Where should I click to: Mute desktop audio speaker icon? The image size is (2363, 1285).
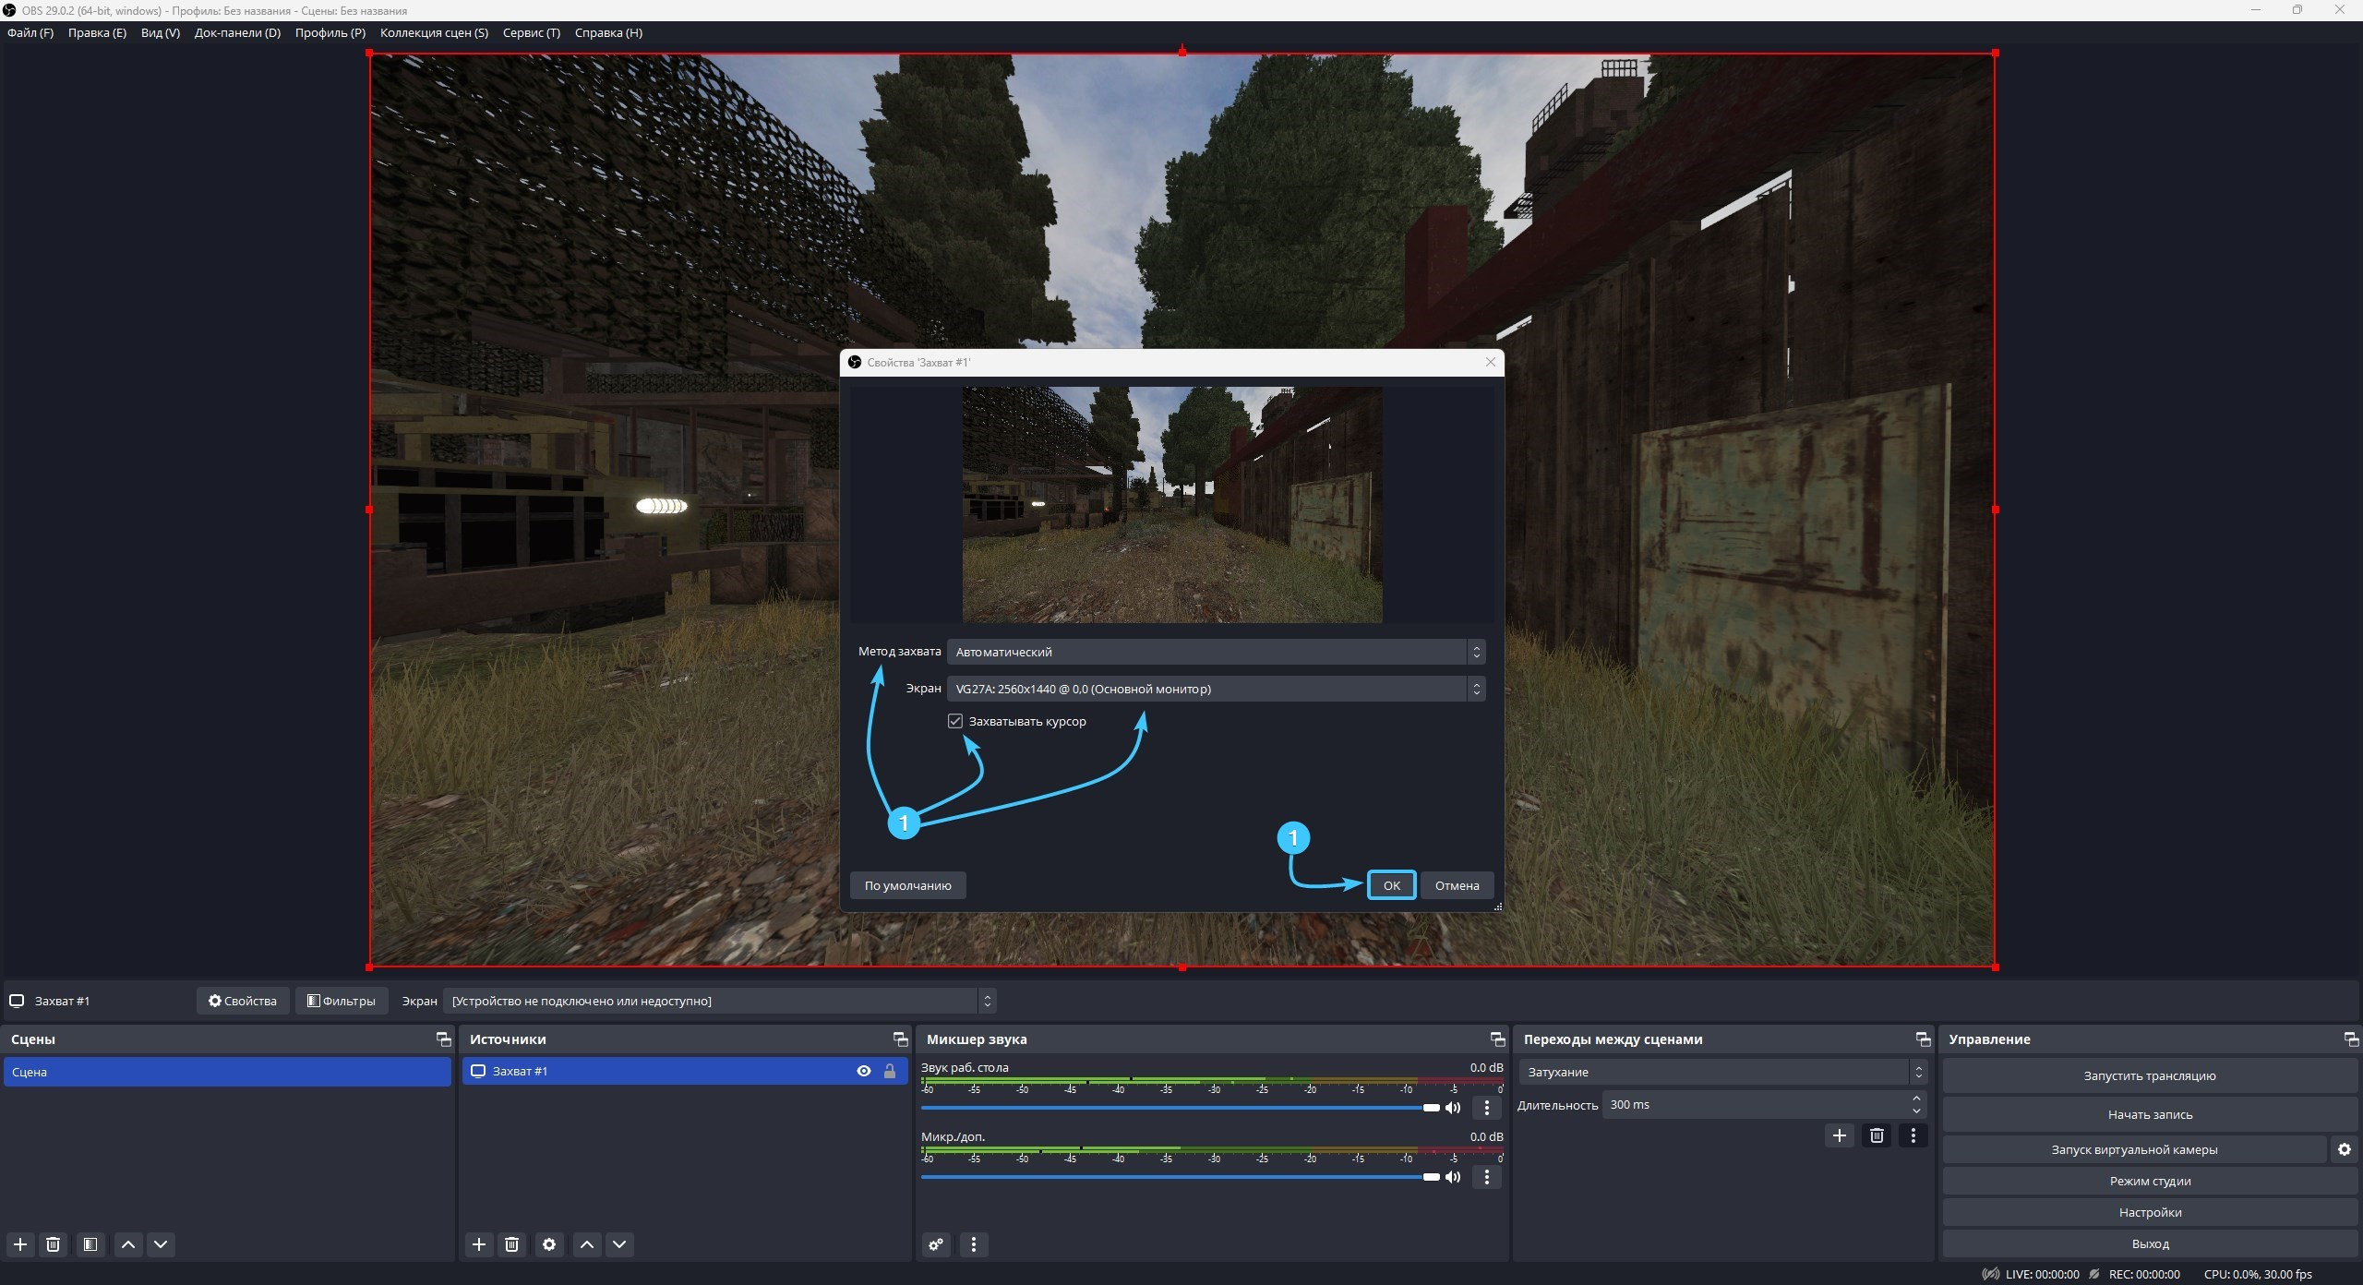pos(1453,1107)
